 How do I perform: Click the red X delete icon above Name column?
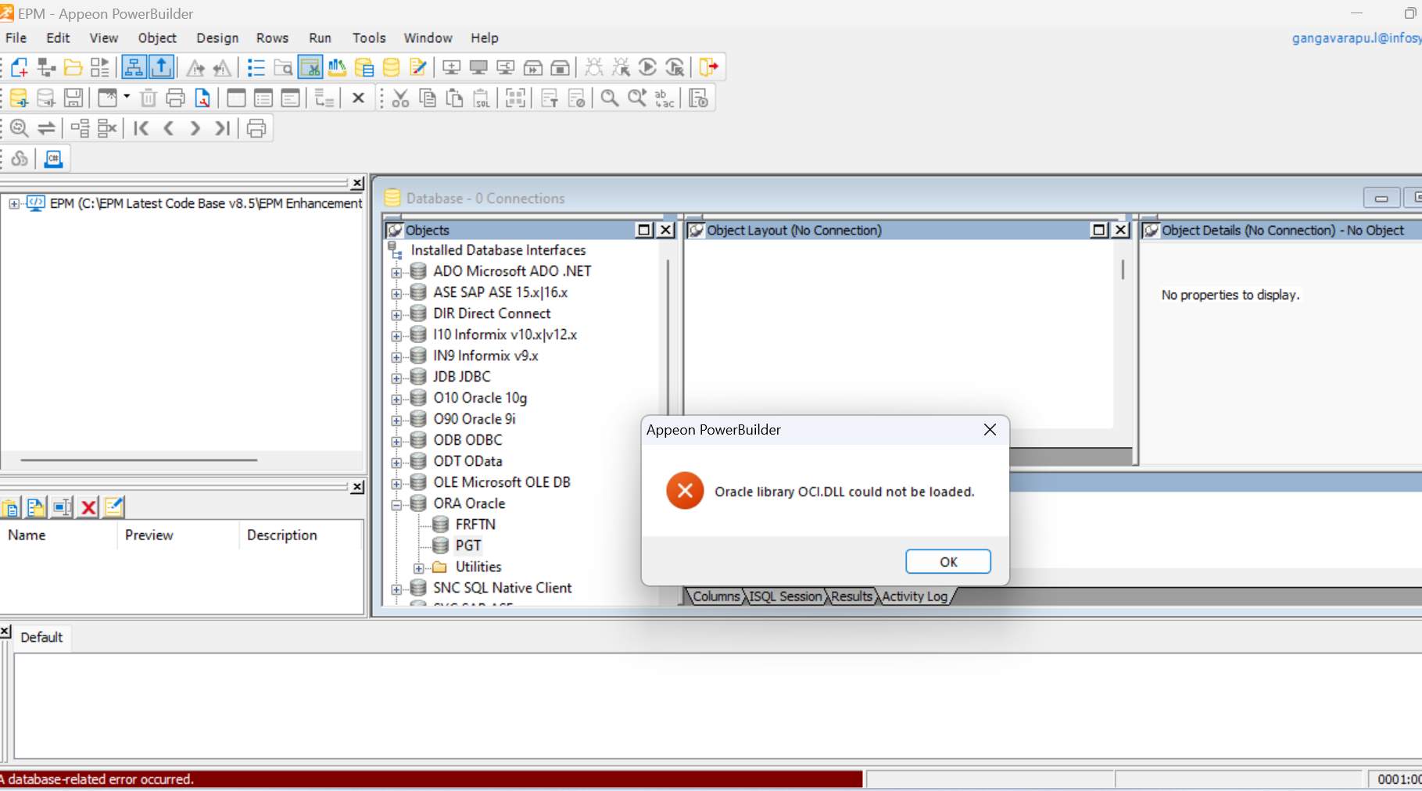point(88,508)
